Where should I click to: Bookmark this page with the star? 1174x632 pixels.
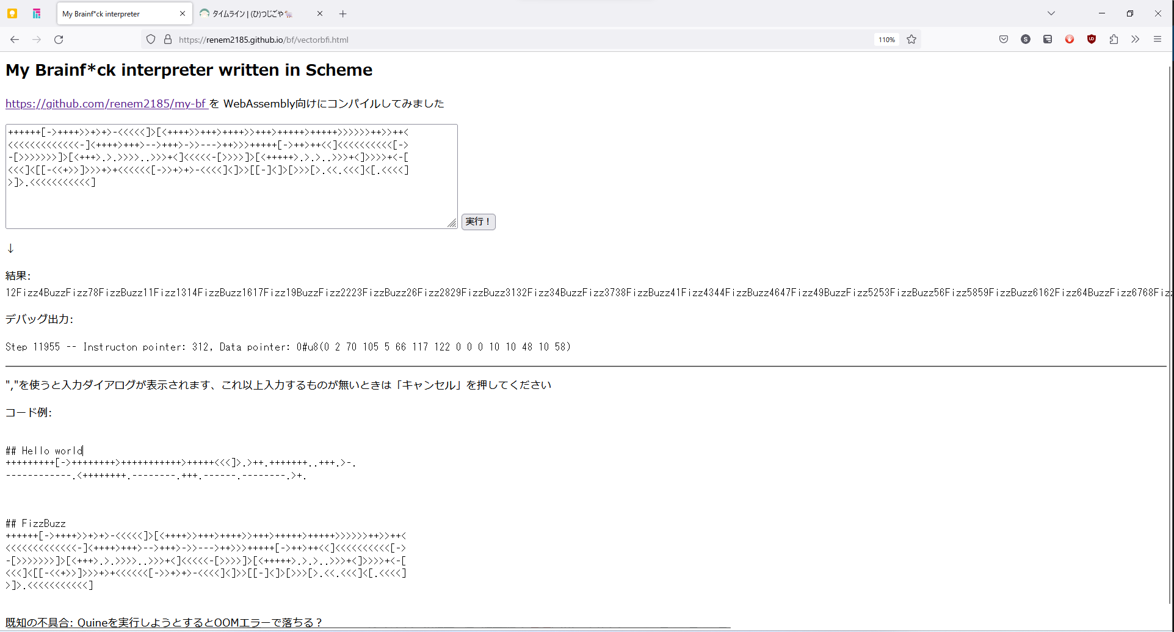[911, 40]
